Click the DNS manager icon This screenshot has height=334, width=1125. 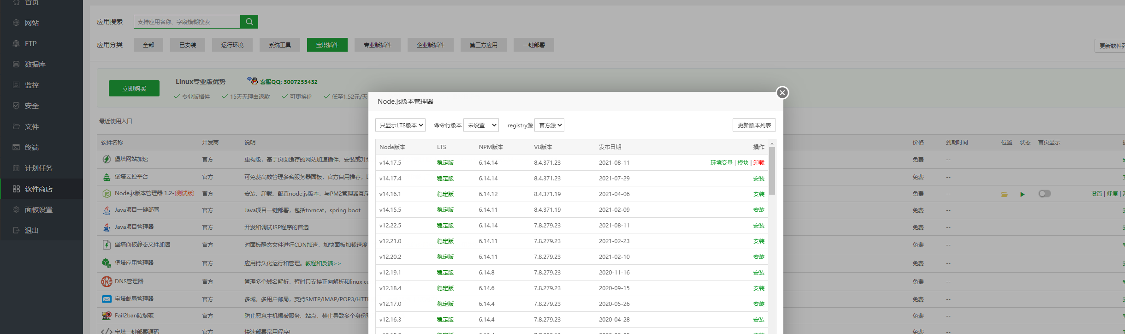tap(107, 281)
